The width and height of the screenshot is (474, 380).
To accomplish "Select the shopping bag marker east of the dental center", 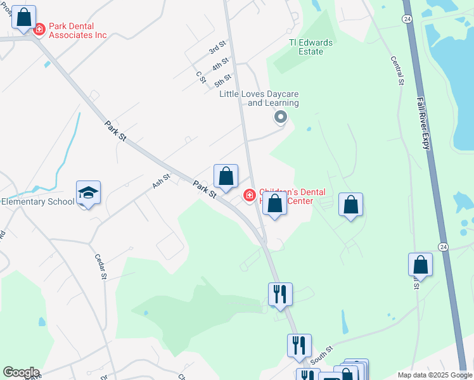I will tap(350, 206).
